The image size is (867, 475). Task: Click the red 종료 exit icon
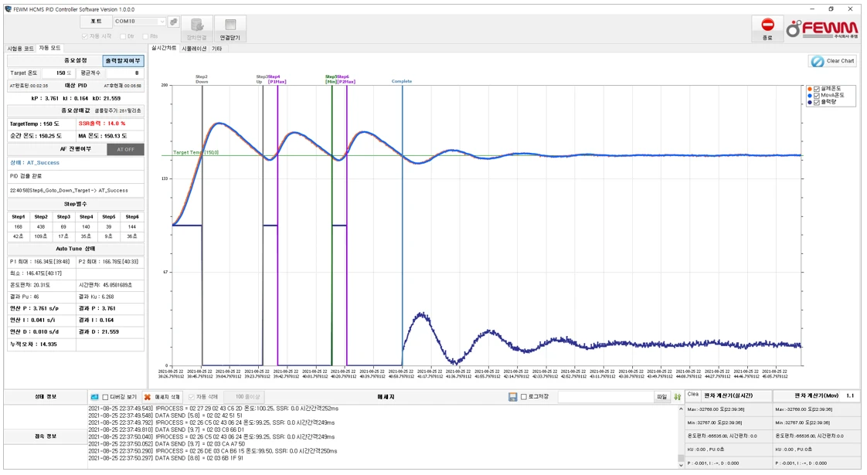(767, 29)
